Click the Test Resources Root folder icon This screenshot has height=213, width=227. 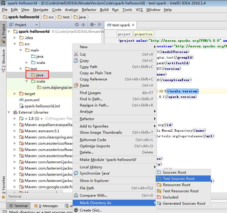pos(159,191)
